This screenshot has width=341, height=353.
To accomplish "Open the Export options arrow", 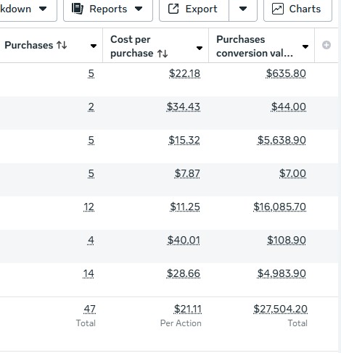I will pos(243,9).
